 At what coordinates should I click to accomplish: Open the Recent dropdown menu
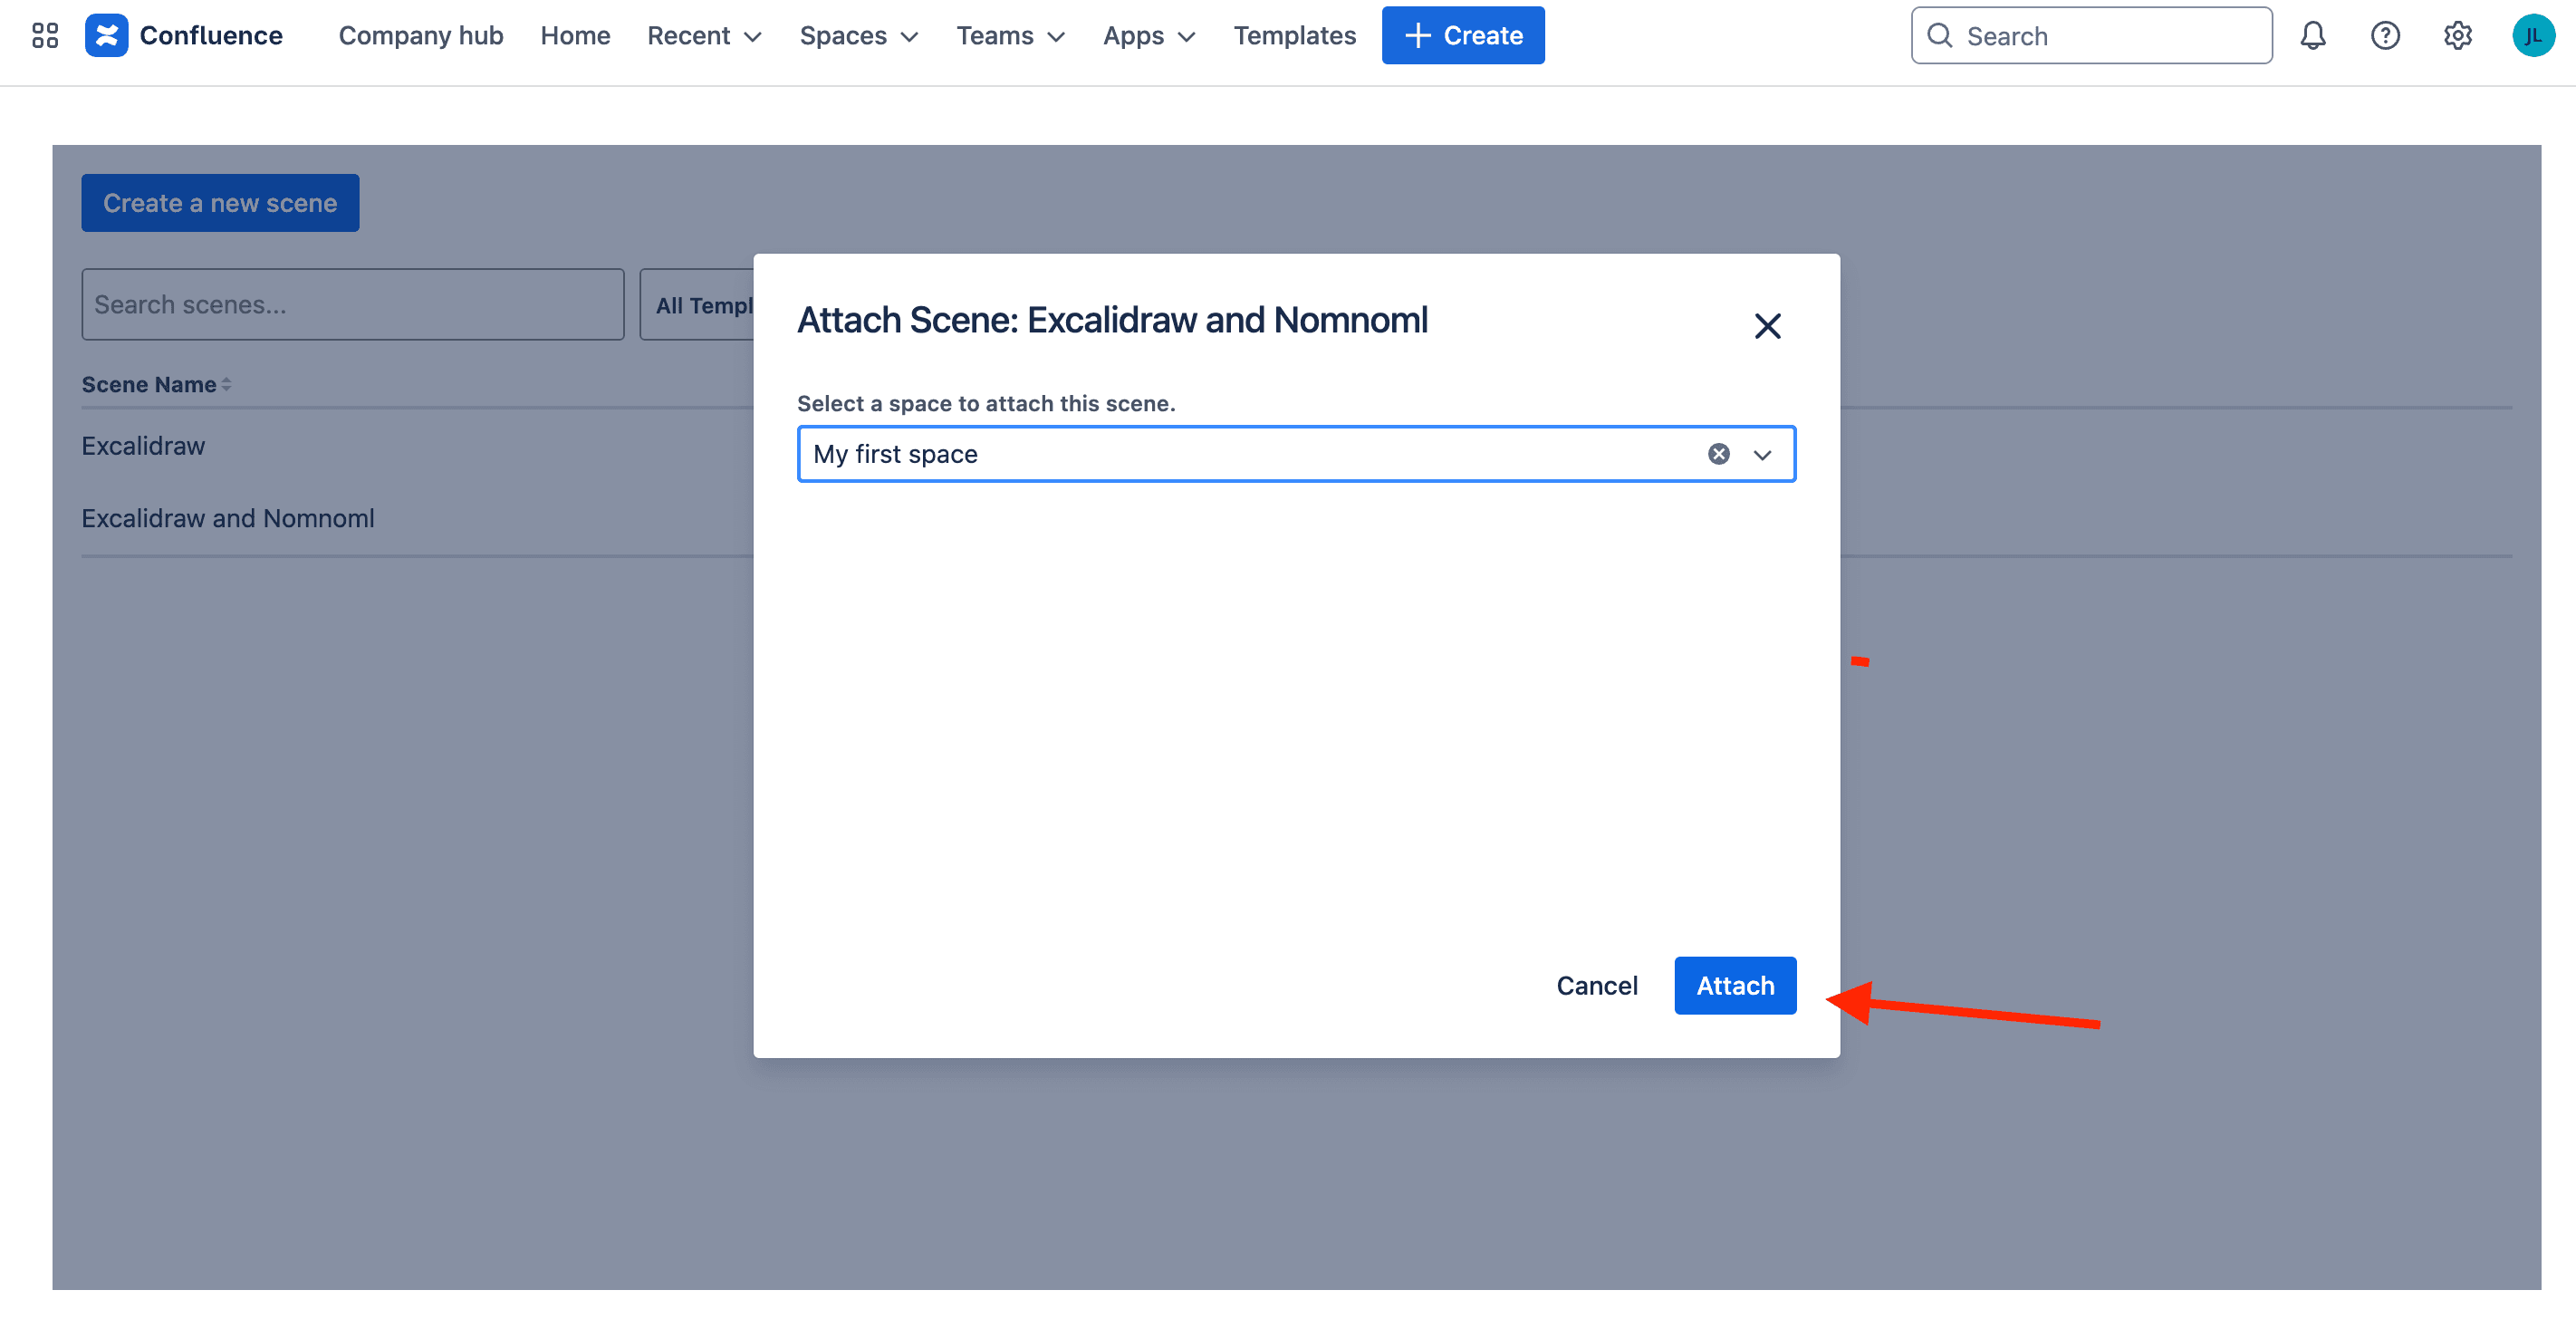click(704, 36)
